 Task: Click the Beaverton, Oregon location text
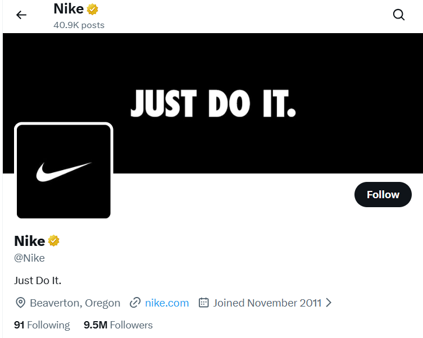coord(75,303)
